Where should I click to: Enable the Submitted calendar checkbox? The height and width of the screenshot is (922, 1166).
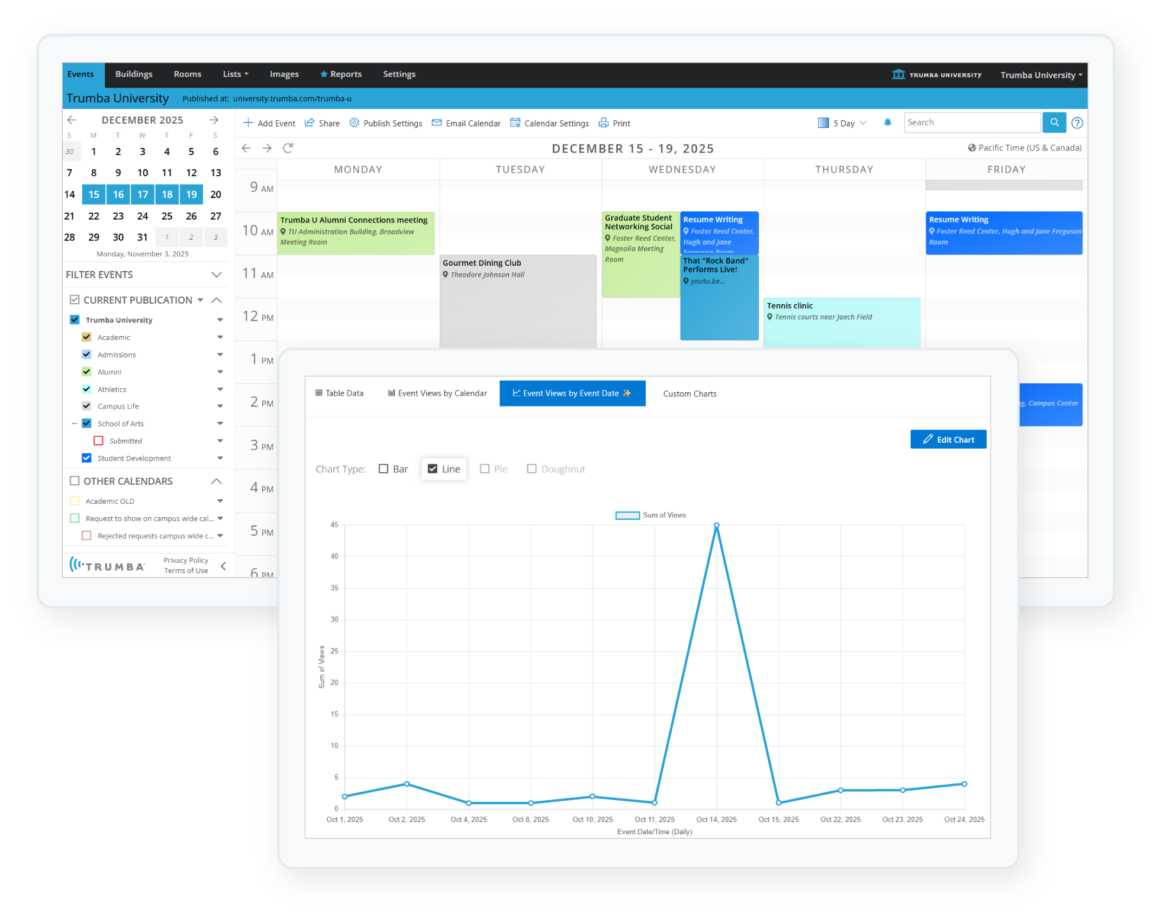(x=98, y=440)
